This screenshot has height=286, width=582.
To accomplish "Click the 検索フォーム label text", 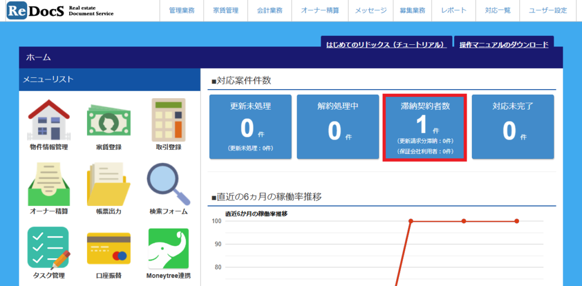I will tap(168, 212).
